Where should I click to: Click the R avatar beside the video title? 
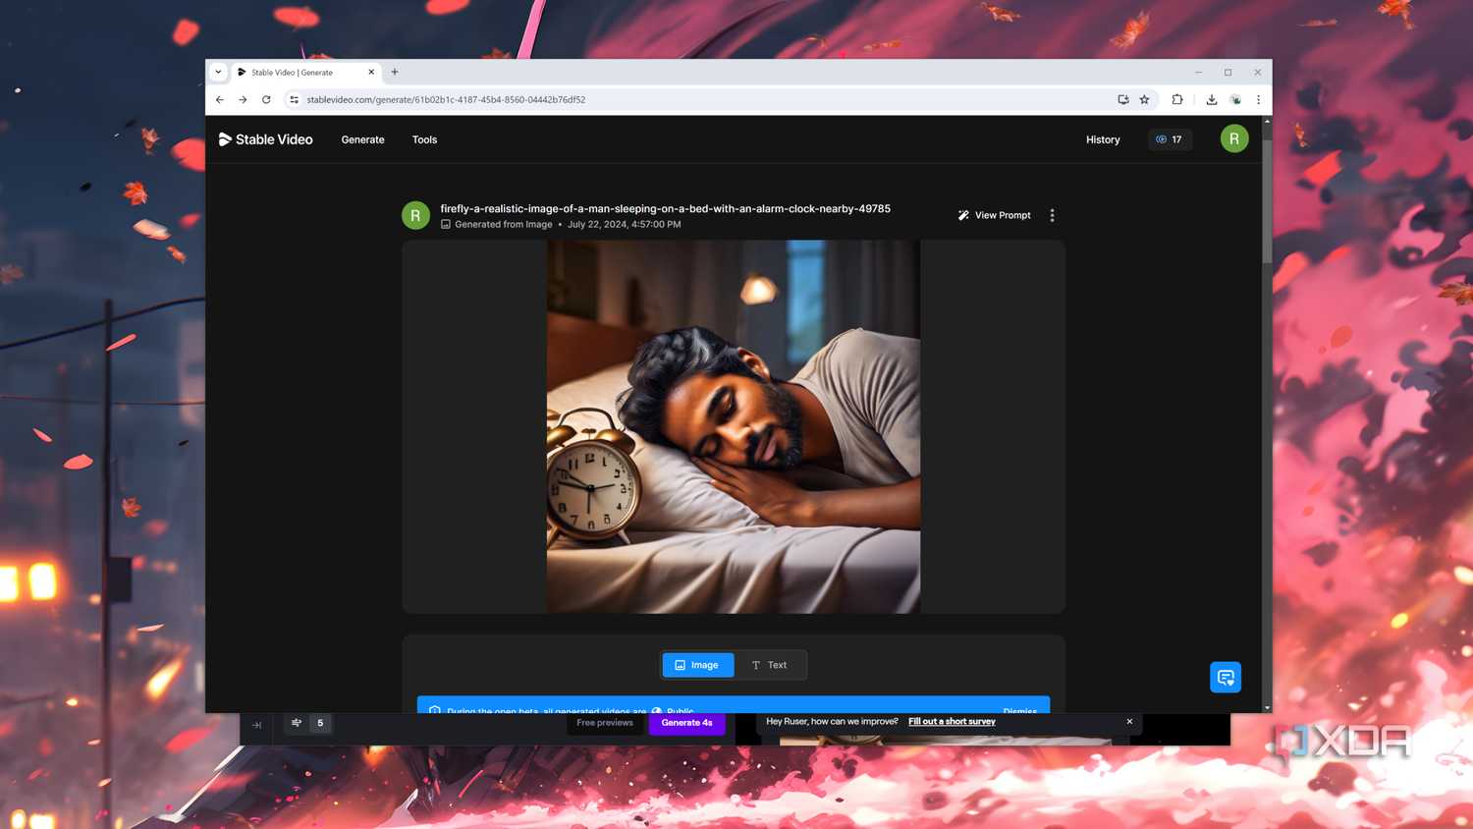pos(415,215)
